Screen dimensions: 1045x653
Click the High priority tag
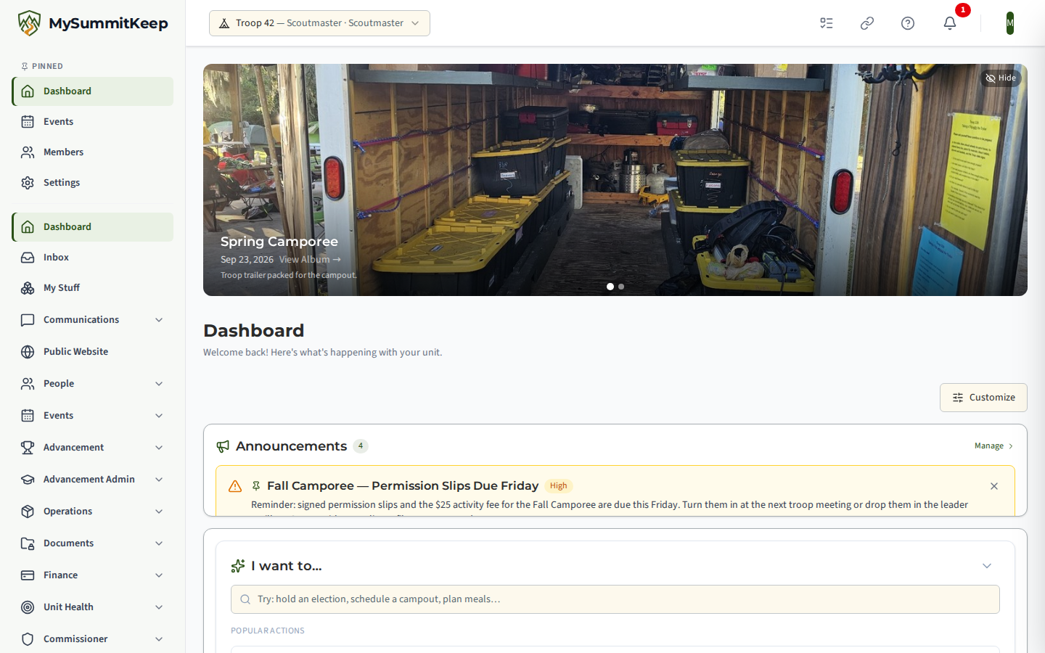click(559, 486)
